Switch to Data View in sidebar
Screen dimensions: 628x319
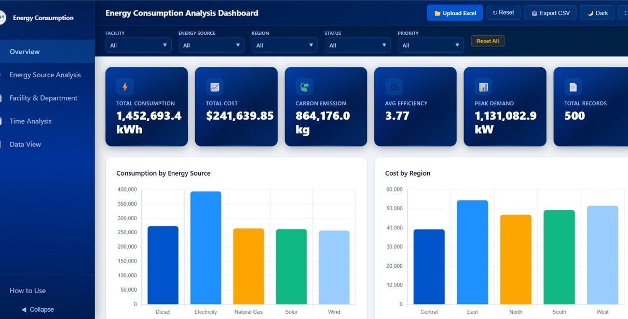[x=25, y=144]
